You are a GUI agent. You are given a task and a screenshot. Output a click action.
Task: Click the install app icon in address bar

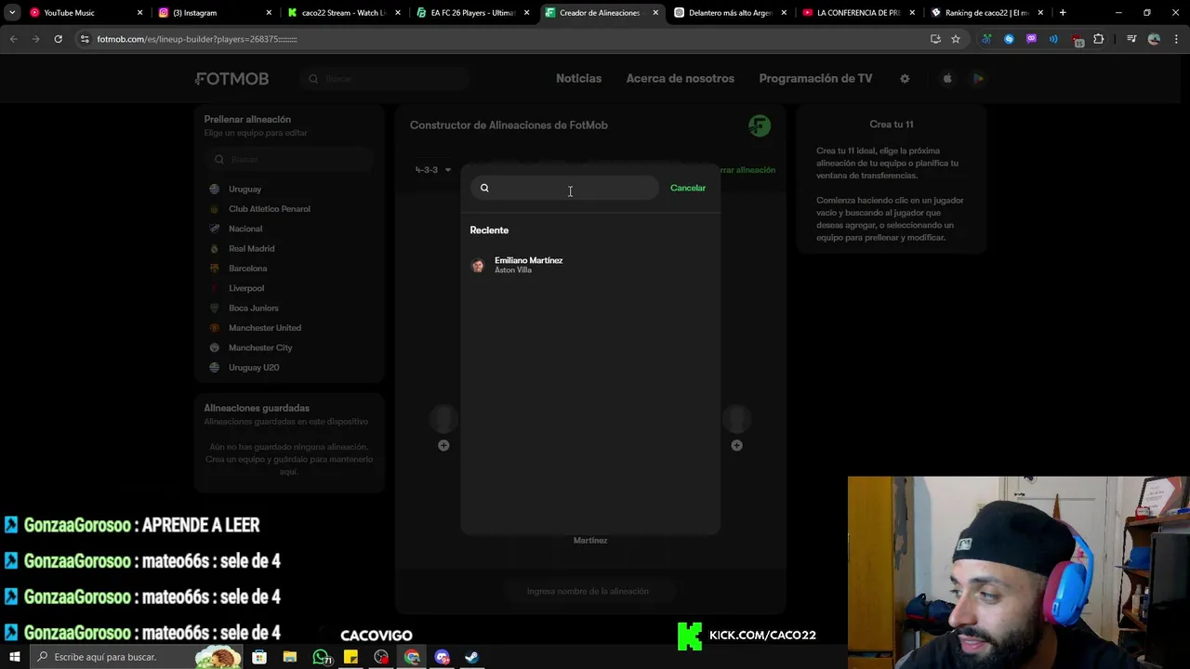935,39
